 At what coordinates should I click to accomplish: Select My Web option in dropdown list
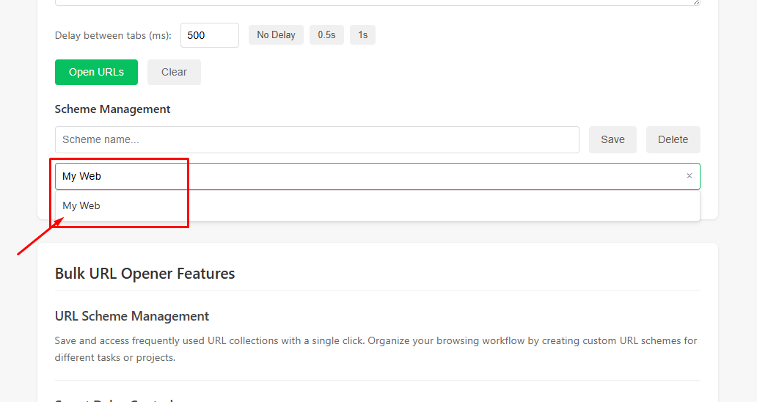tap(378, 205)
